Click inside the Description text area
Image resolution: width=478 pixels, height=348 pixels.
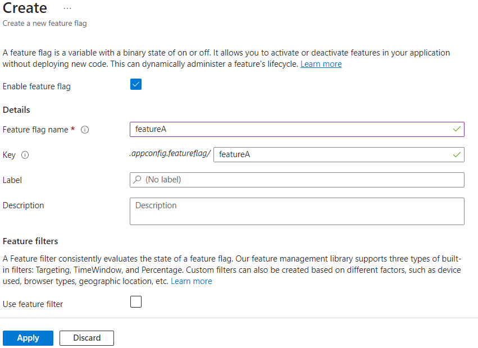[297, 212]
